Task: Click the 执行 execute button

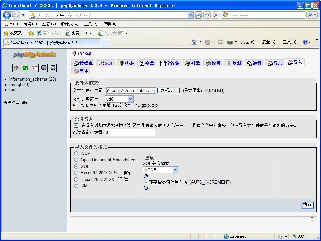Action: coord(307,205)
